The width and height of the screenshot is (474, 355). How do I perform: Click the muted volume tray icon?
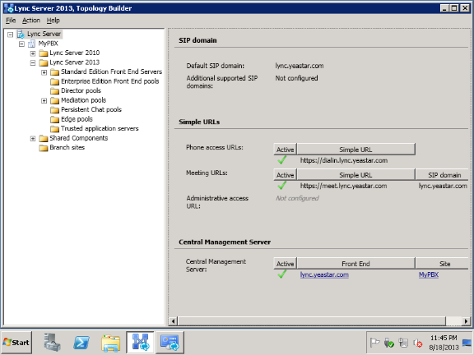(418, 343)
